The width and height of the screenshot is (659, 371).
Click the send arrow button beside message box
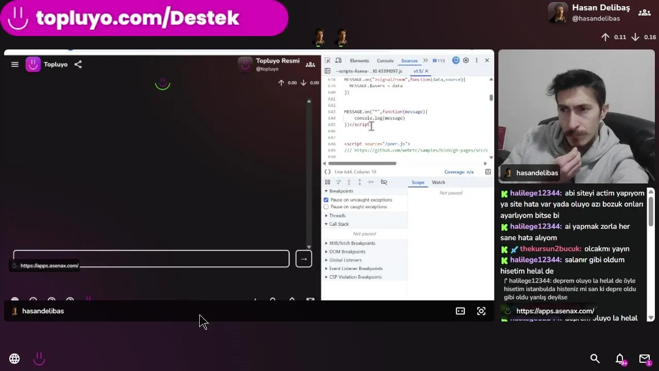304,259
